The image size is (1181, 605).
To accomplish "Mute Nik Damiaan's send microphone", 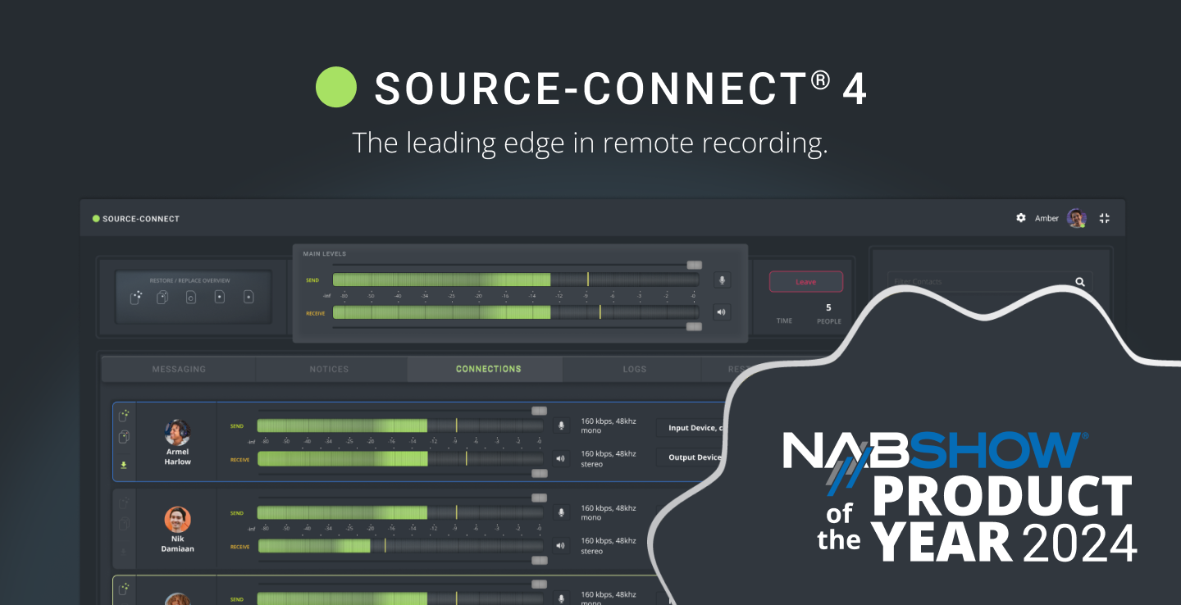I will (561, 512).
